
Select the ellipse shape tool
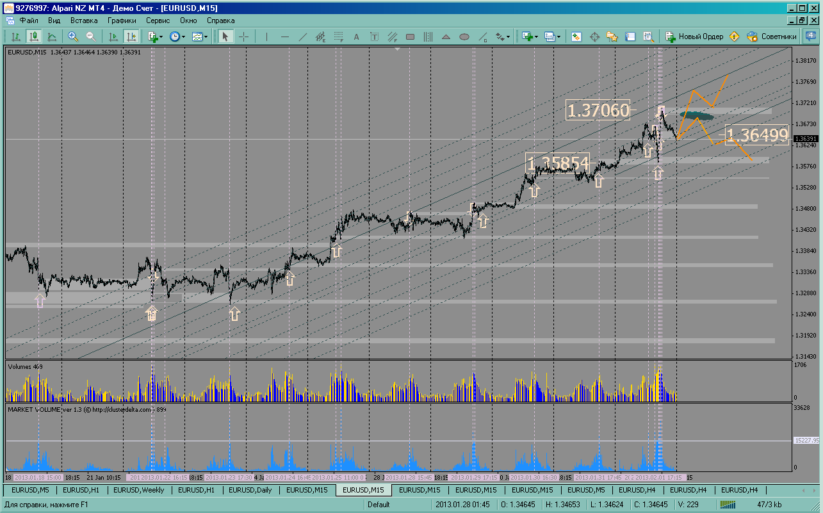(464, 37)
